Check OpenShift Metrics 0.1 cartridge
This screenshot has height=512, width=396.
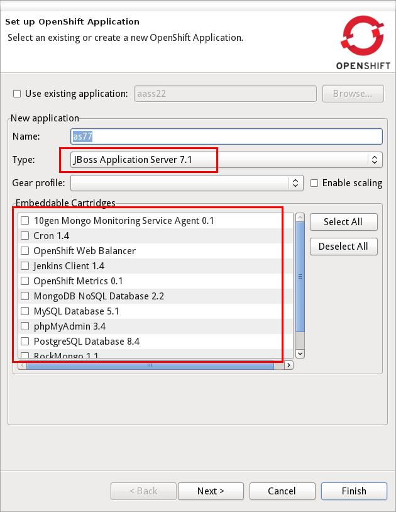tap(25, 281)
